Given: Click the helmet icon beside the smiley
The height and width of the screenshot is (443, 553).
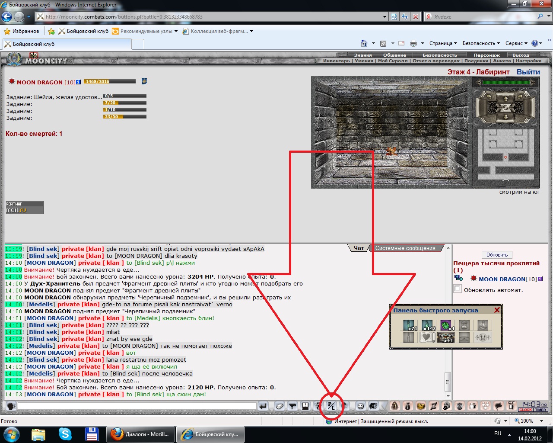Looking at the screenshot, I should [x=373, y=406].
